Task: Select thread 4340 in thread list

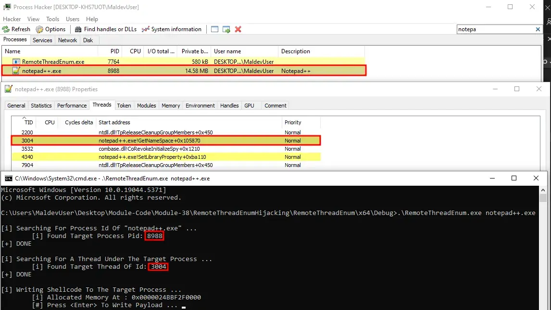Action: (x=144, y=157)
